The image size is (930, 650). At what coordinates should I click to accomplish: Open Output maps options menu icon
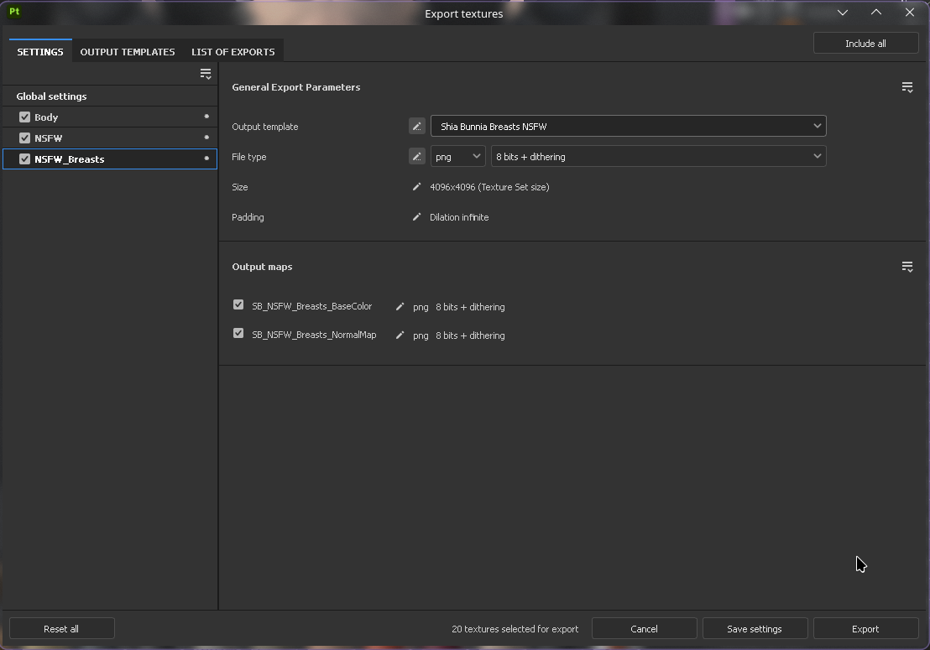[906, 267]
